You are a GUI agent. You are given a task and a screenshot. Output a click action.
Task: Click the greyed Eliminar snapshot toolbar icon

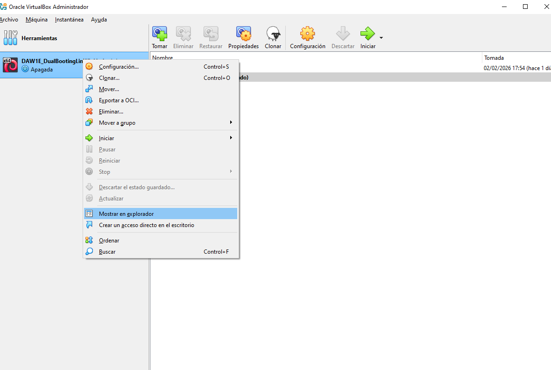coord(183,34)
